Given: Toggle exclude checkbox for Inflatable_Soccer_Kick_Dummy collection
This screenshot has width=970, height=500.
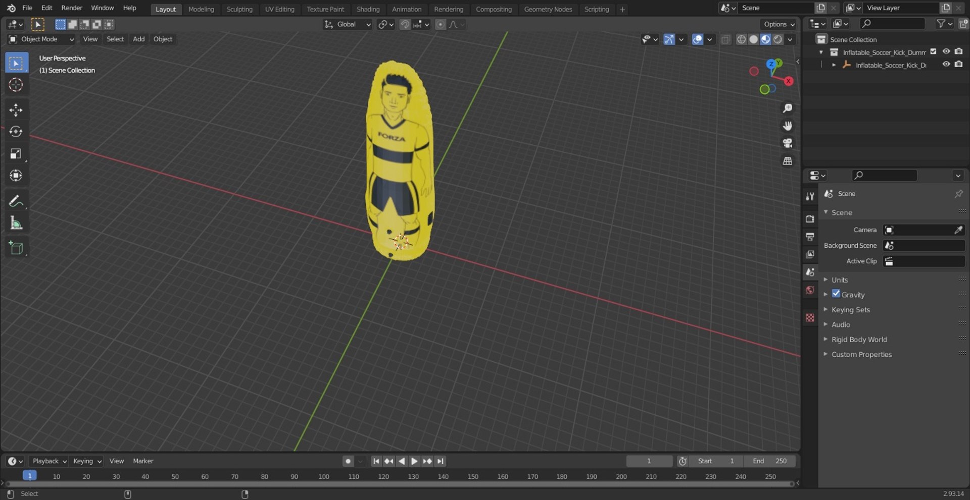Looking at the screenshot, I should click(934, 51).
